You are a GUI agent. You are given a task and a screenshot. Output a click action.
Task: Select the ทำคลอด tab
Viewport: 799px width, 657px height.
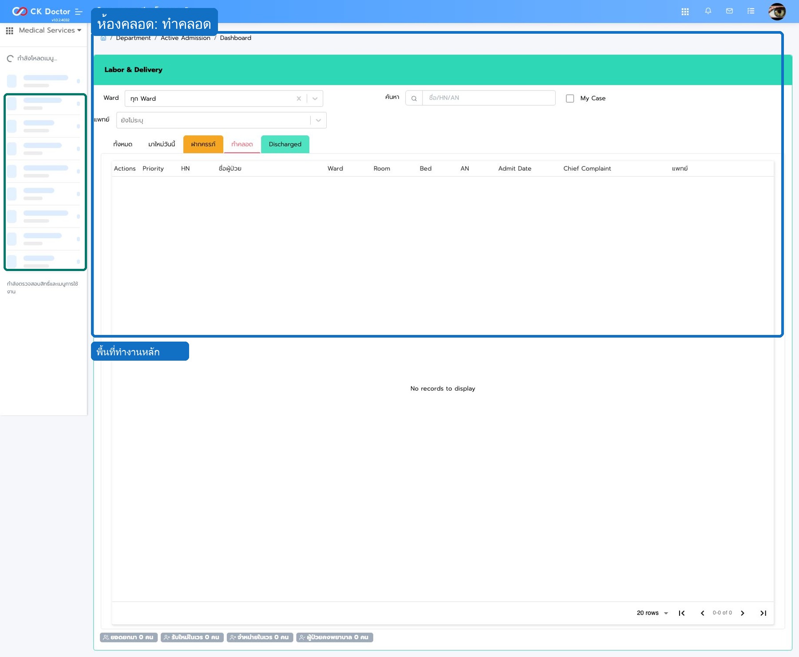pos(242,144)
